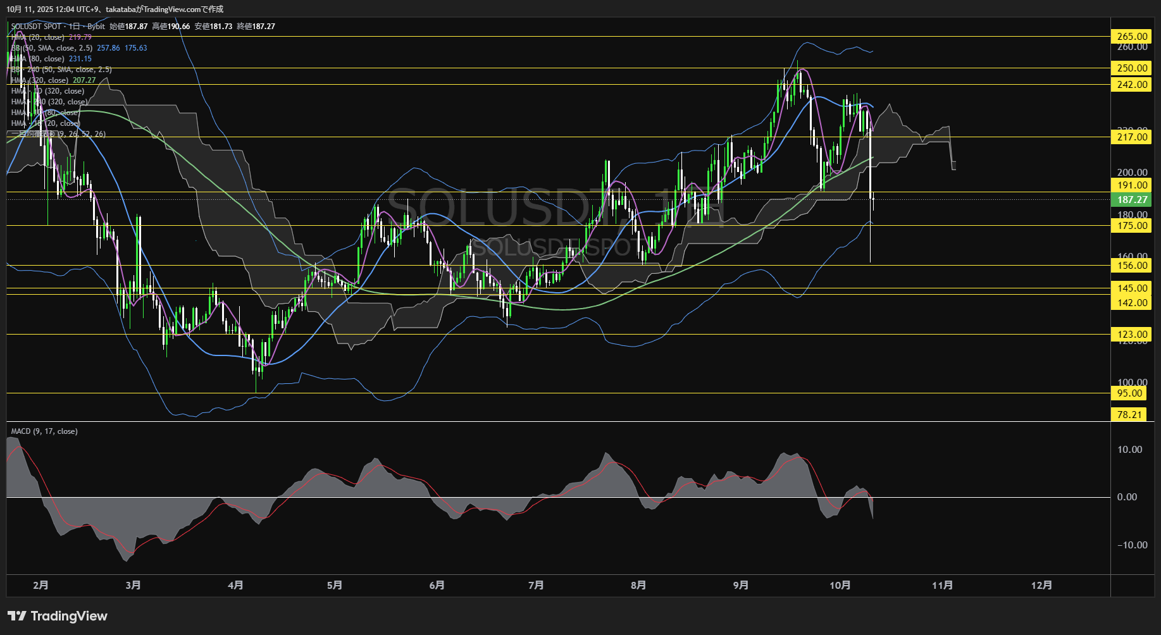Click 10月 on the time axis
The image size is (1161, 635).
[840, 585]
